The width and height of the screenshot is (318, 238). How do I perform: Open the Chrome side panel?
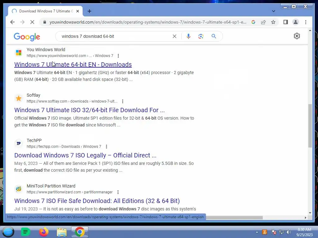tap(286, 22)
